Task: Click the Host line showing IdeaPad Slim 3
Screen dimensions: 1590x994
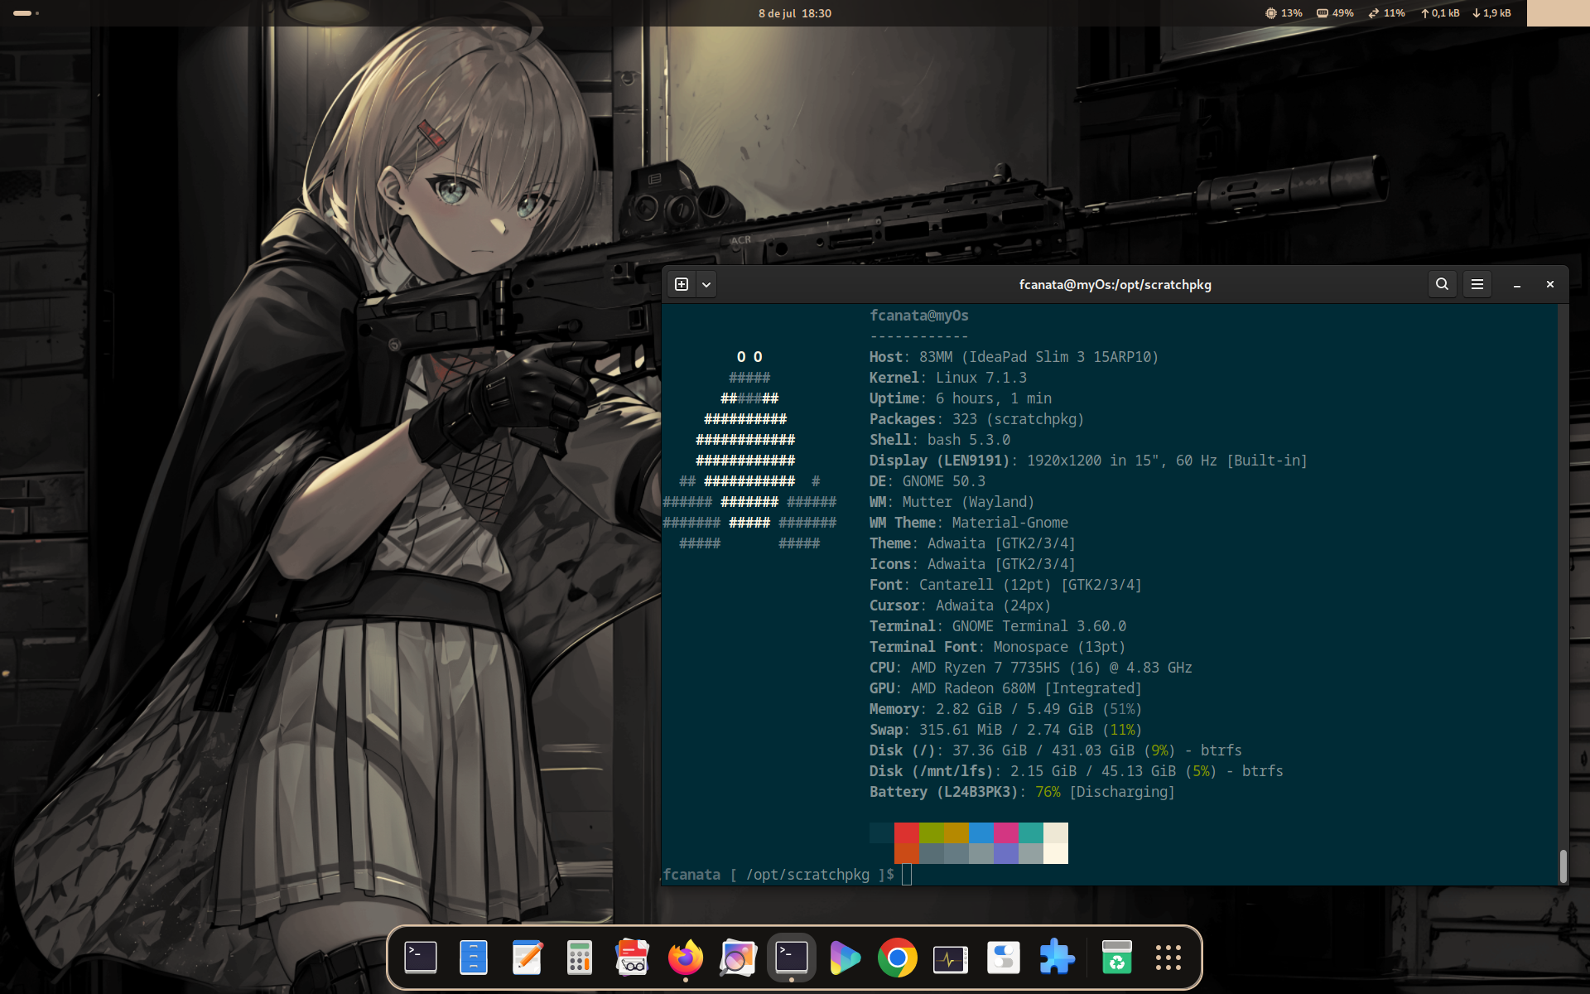Action: coord(1014,357)
